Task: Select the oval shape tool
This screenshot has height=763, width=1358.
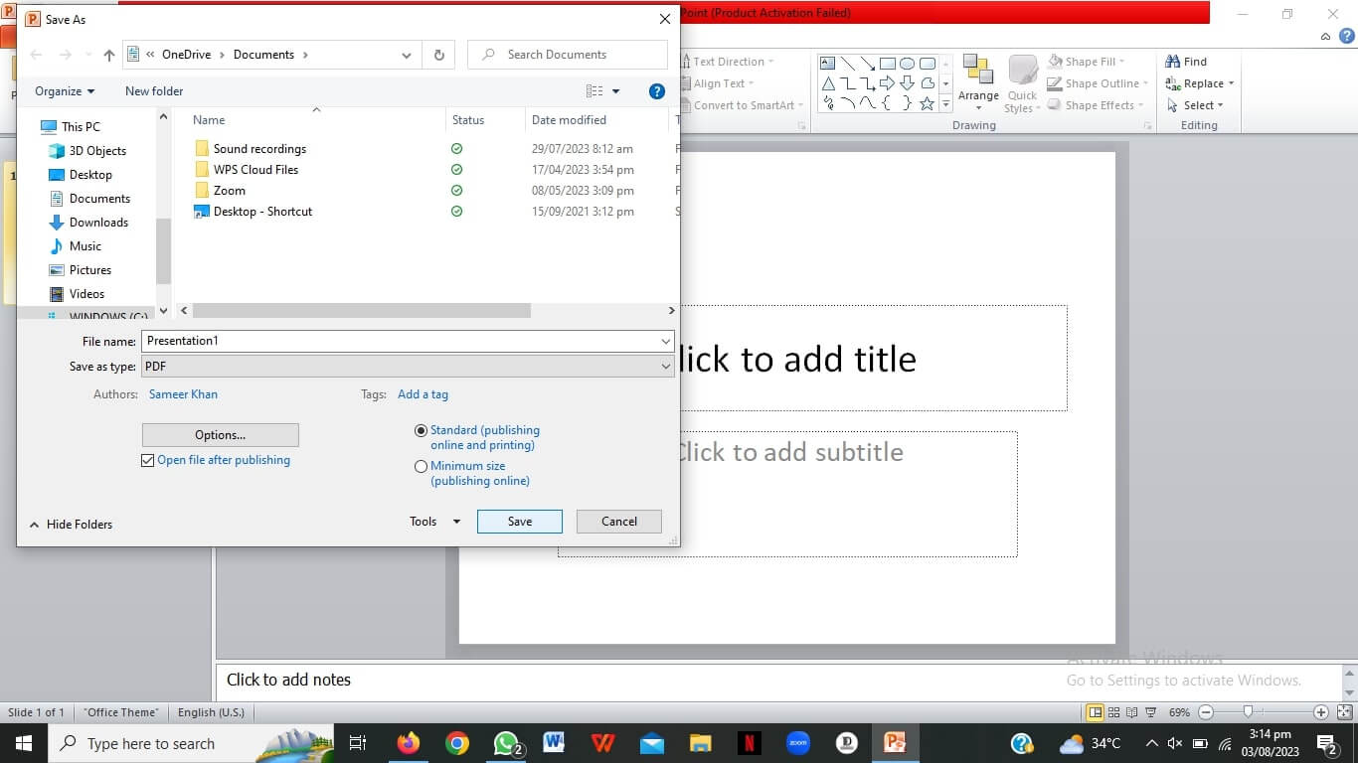Action: coord(909,64)
